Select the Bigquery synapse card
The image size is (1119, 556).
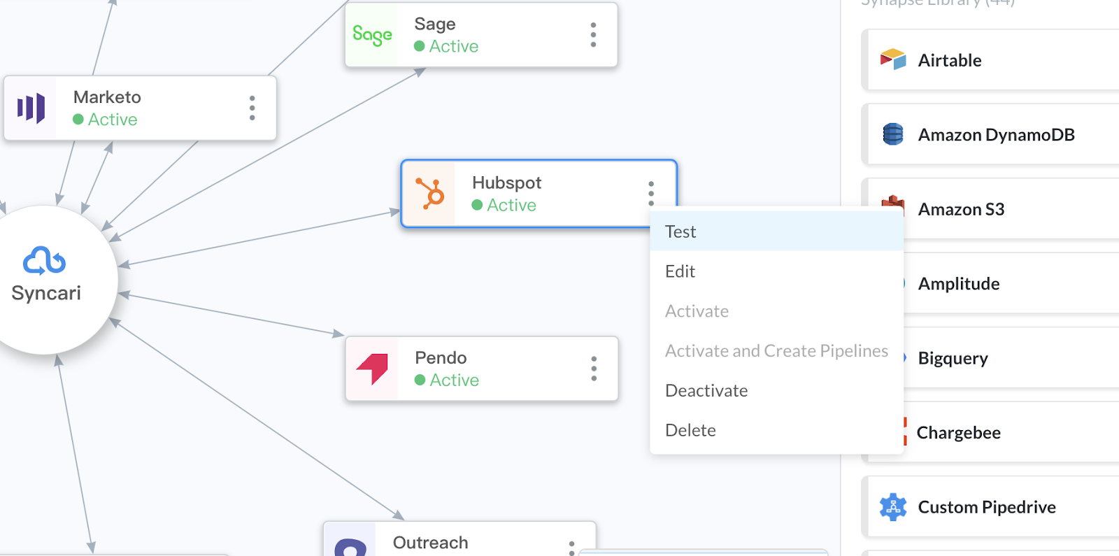coord(1011,358)
